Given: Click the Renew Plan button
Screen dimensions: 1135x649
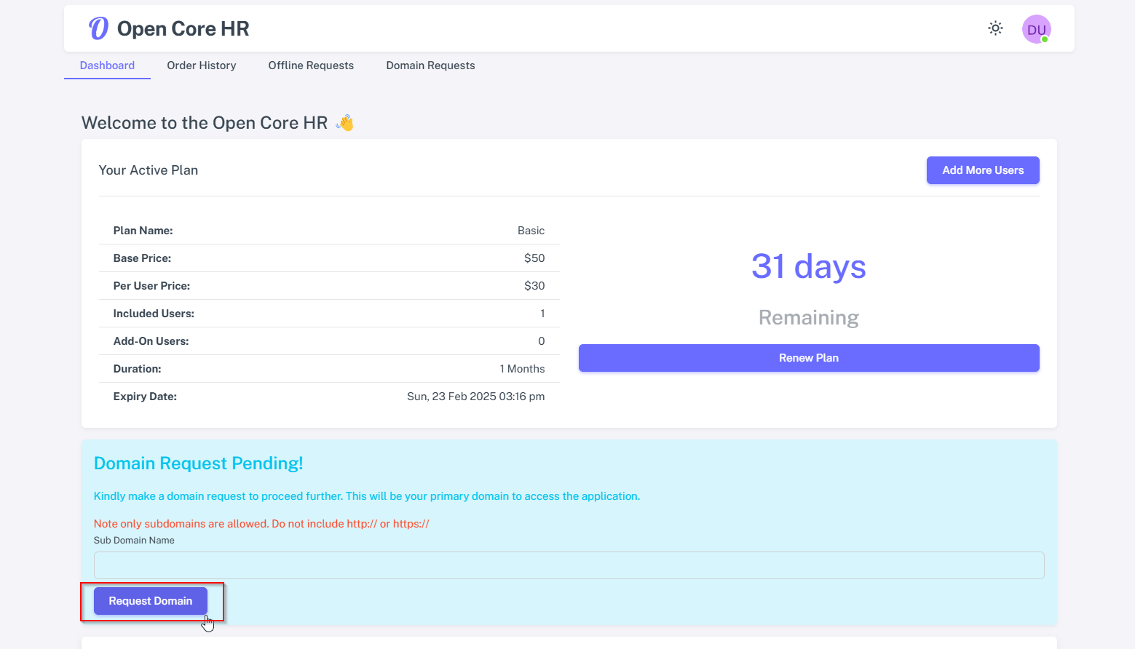Looking at the screenshot, I should [808, 358].
